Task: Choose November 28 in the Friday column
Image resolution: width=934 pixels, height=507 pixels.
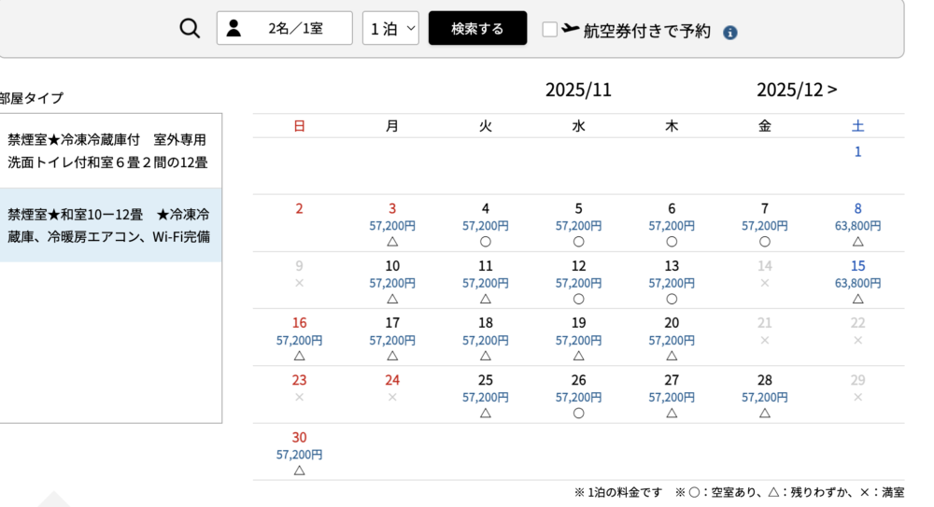Action: point(765,380)
